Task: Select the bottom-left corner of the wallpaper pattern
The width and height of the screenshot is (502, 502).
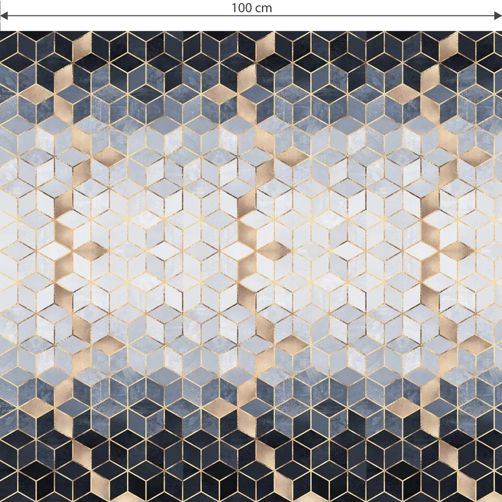Action: point(2,499)
